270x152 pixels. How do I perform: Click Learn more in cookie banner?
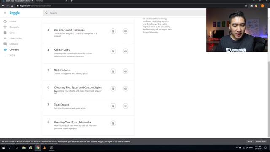[x=261, y=141]
